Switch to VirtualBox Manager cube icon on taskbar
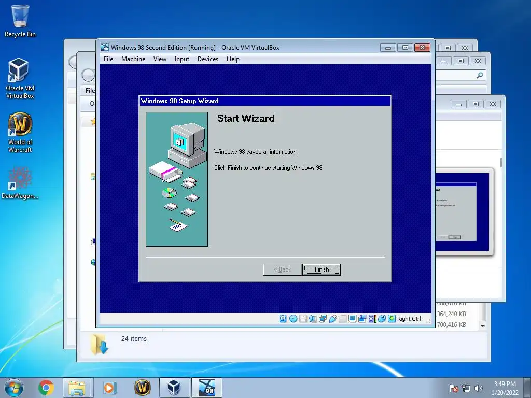The image size is (531, 398). pyautogui.click(x=174, y=388)
